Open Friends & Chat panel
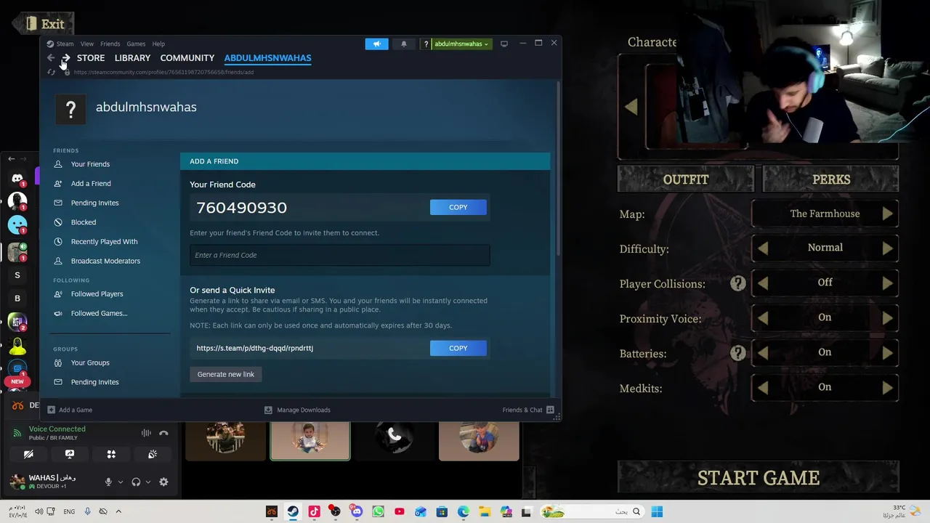 (528, 410)
